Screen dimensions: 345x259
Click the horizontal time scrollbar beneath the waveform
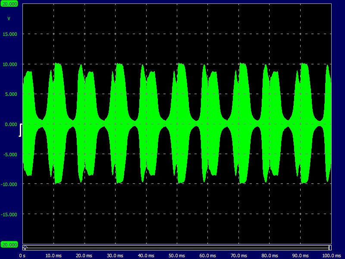(x=177, y=247)
